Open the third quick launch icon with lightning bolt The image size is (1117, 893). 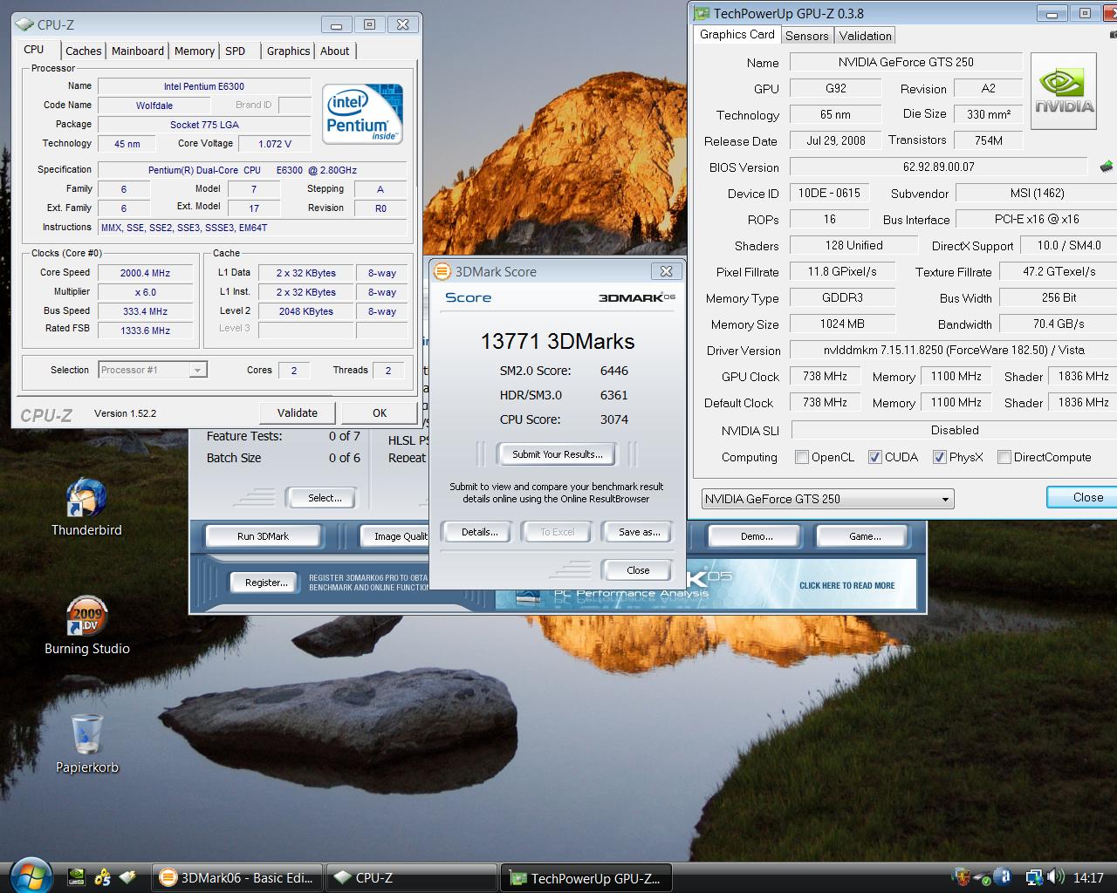[x=128, y=877]
